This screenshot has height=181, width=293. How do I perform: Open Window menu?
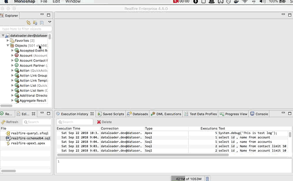pyautogui.click(x=73, y=1)
